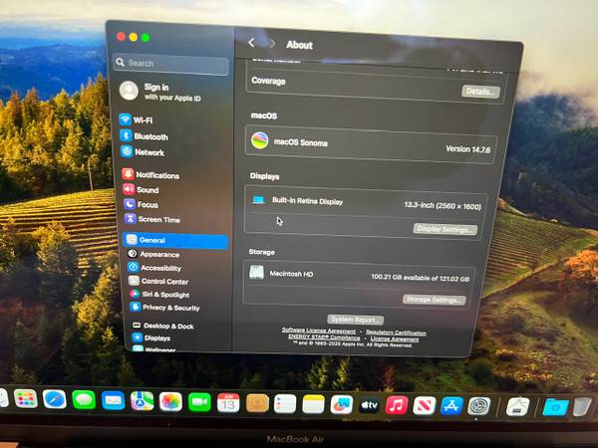Screen dimensions: 598x448
Task: Open the Regulatory Certification link
Action: [x=396, y=333]
